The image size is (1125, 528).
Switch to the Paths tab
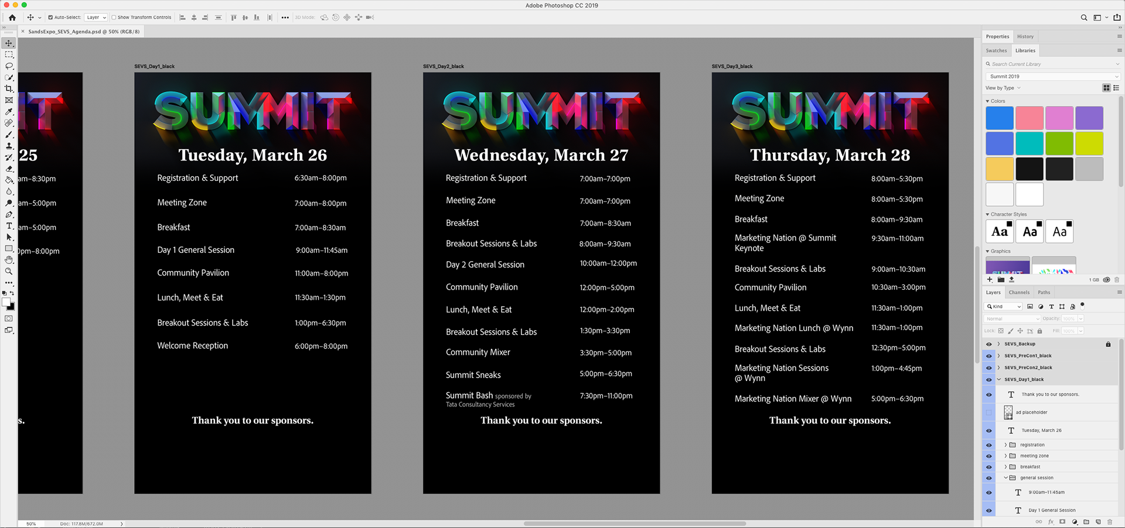1044,292
